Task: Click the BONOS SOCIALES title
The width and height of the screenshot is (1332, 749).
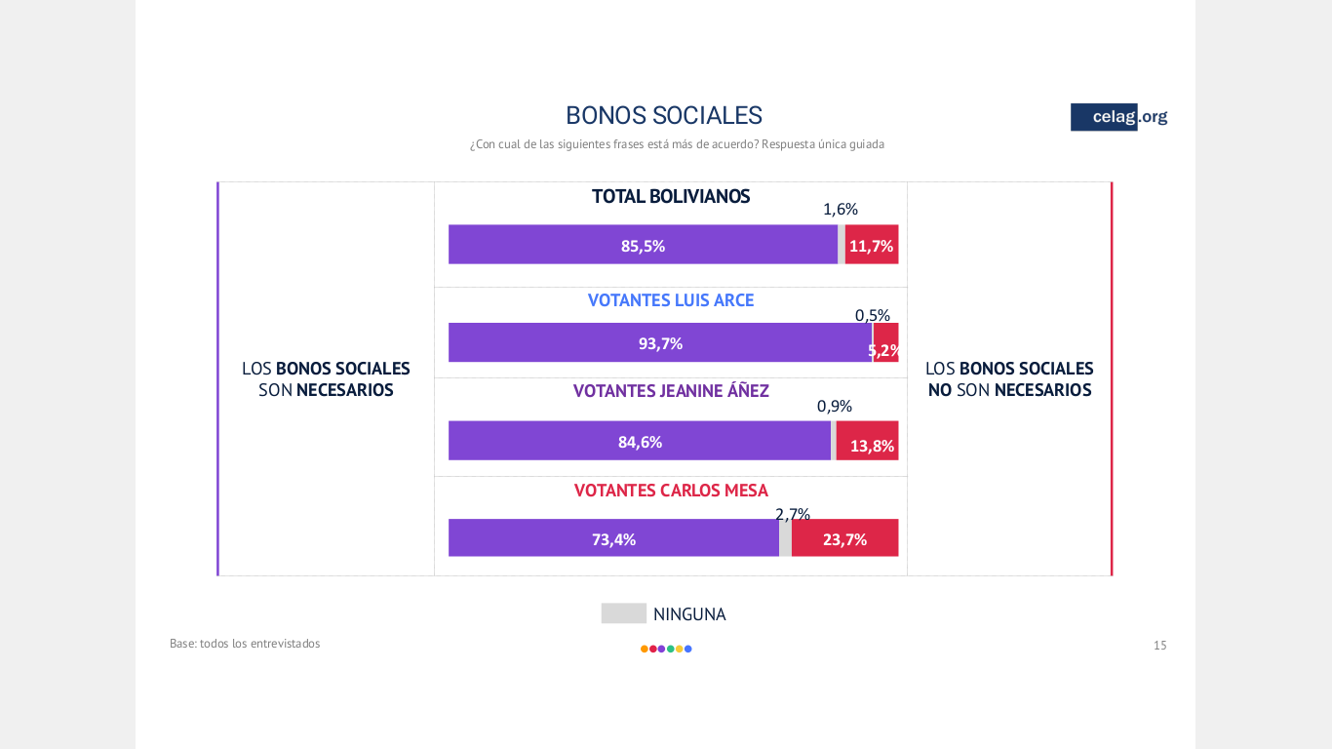Action: tap(664, 115)
